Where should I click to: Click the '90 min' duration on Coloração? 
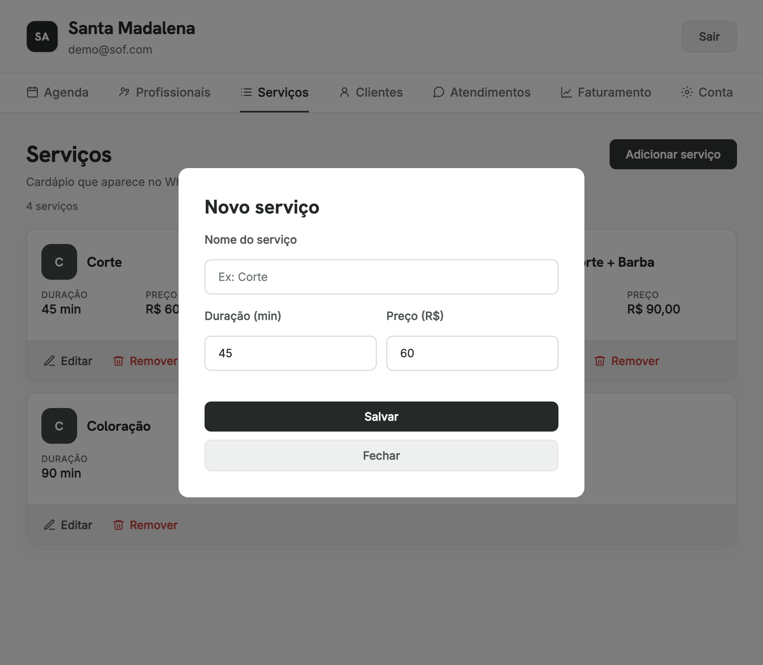pyautogui.click(x=61, y=473)
